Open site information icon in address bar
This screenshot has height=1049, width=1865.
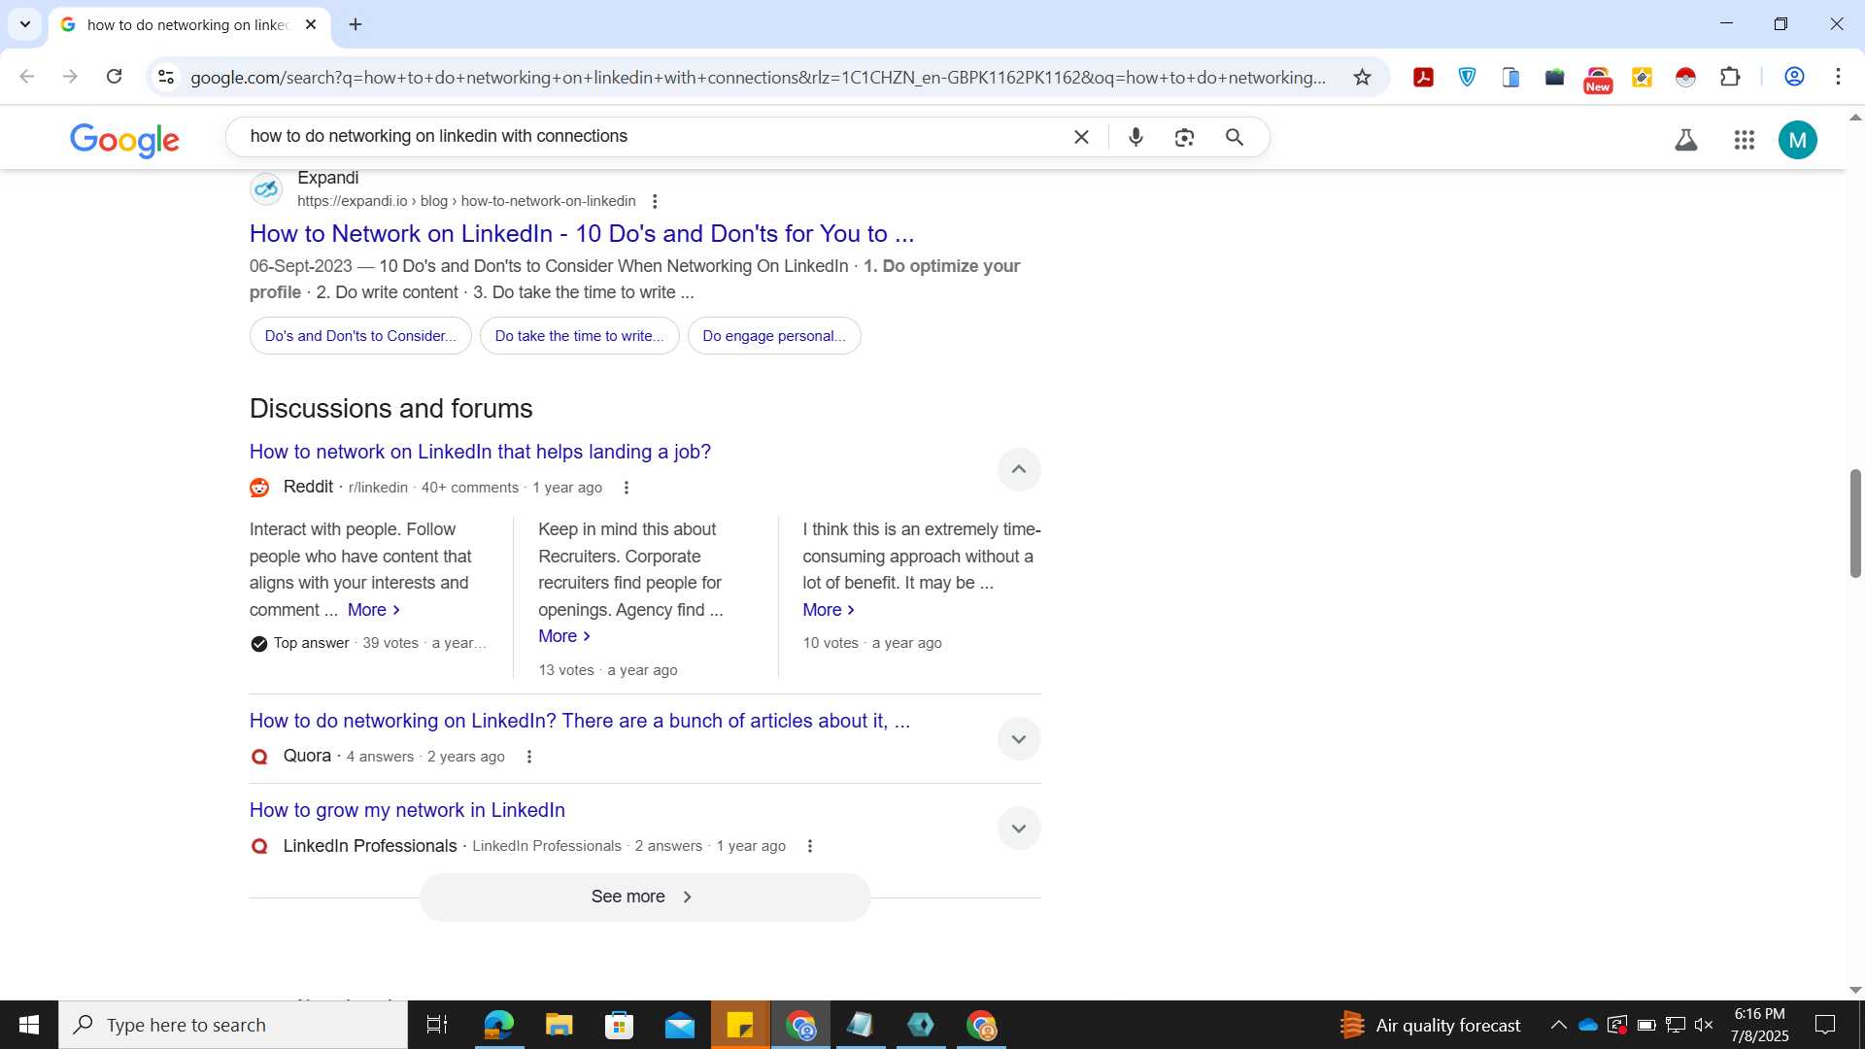point(166,77)
